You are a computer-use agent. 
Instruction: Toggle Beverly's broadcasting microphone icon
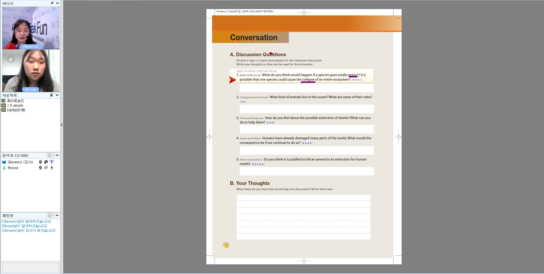pyautogui.click(x=52, y=162)
